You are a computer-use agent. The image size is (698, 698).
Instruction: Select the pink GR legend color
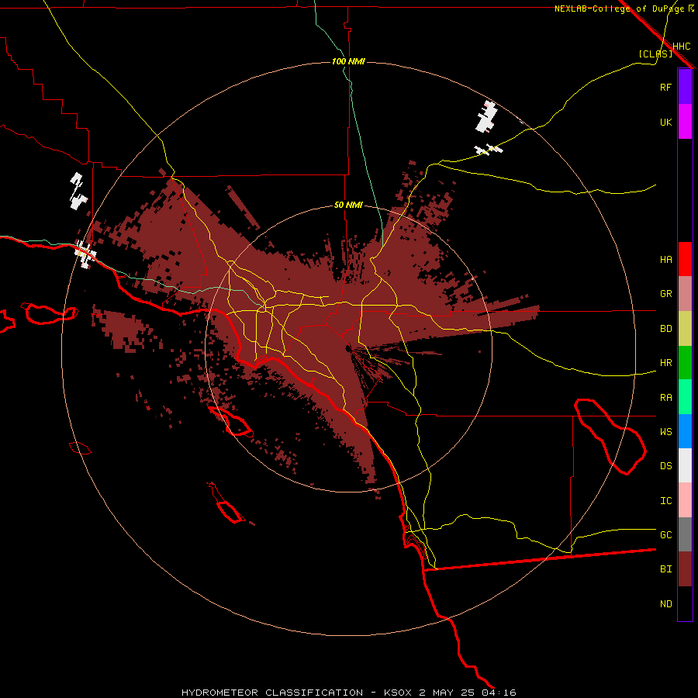click(x=685, y=294)
